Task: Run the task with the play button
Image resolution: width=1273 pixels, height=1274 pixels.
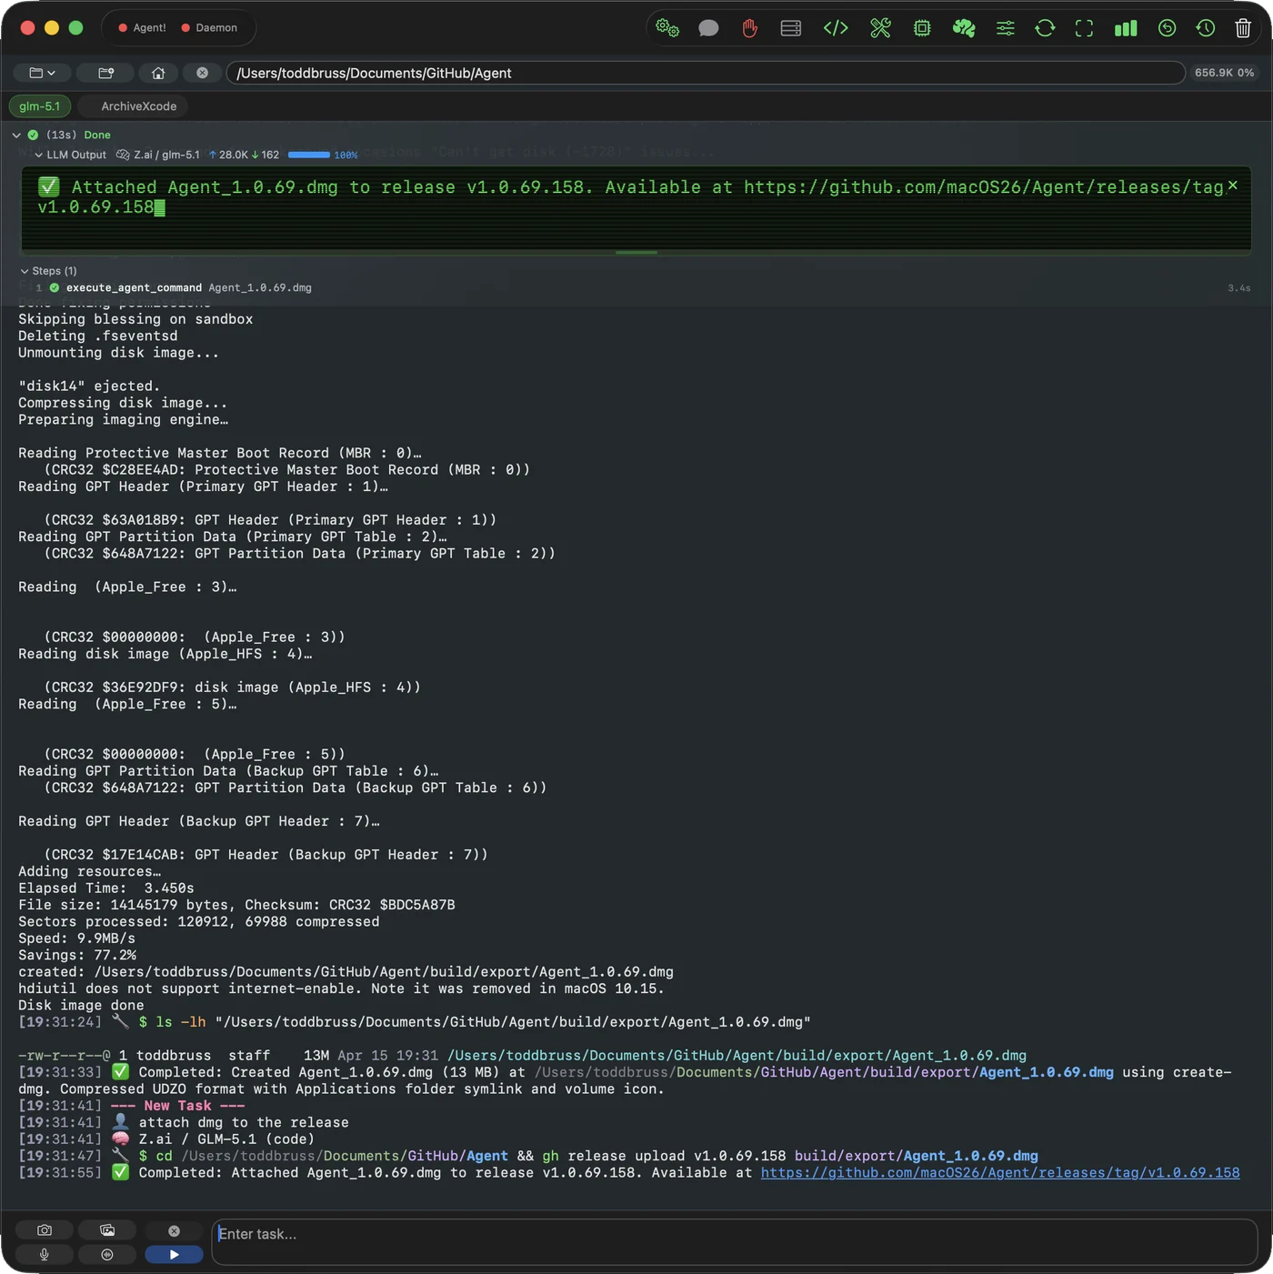Action: 174,1255
